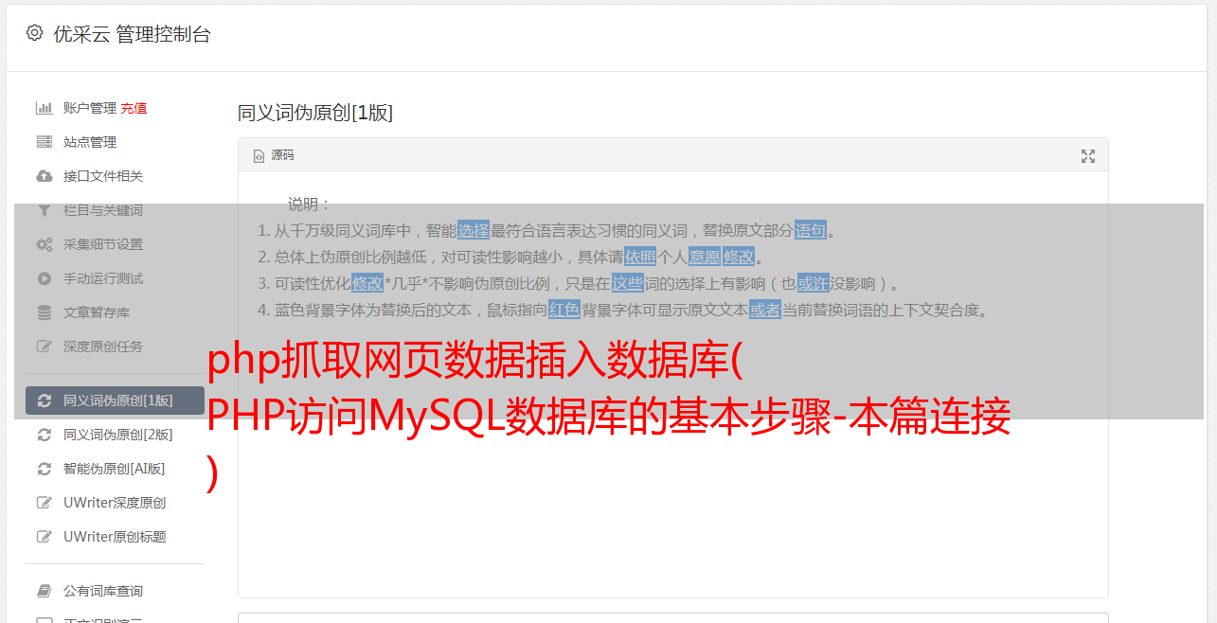The image size is (1217, 623).
Task: Click the play circle icon for 手动运行测试
Action: [x=44, y=278]
